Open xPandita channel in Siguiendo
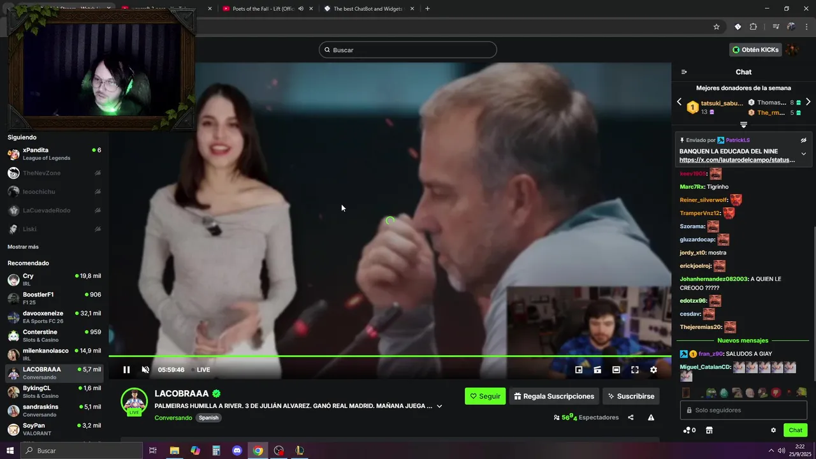This screenshot has height=459, width=816. (54, 154)
